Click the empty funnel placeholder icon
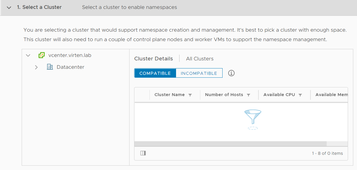The width and height of the screenshot is (357, 170). [x=253, y=120]
